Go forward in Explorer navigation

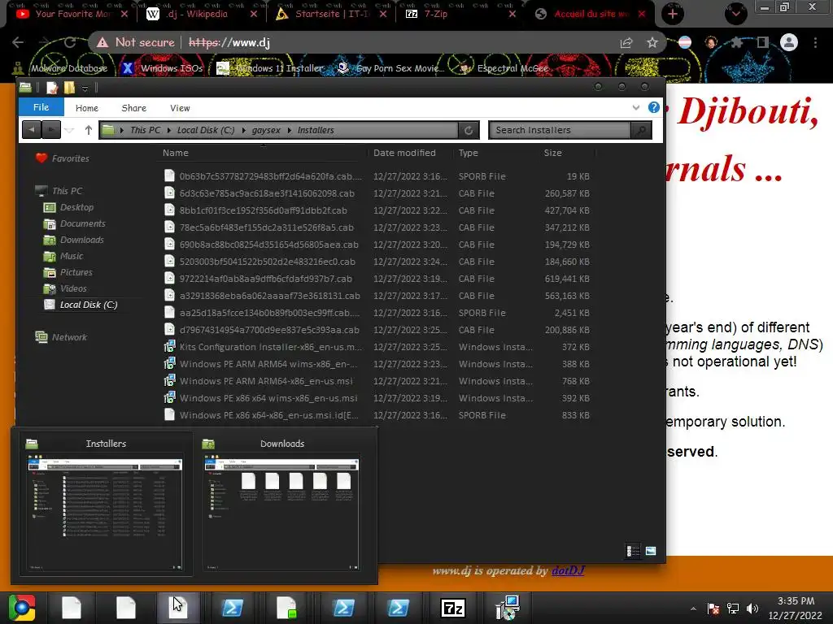pos(51,129)
